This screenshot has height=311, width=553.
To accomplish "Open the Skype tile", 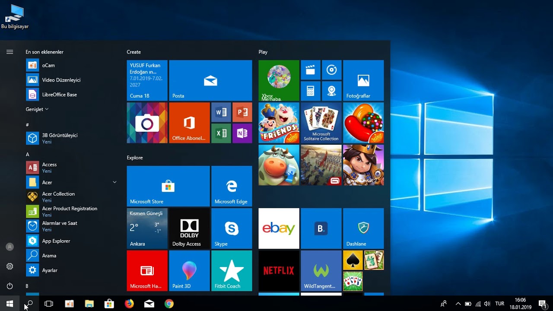I will click(x=232, y=228).
